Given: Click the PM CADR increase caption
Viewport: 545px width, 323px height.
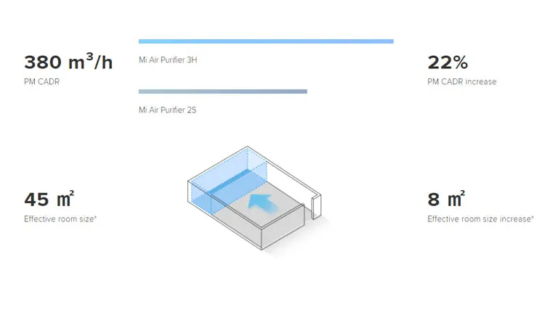Looking at the screenshot, I should tap(462, 81).
